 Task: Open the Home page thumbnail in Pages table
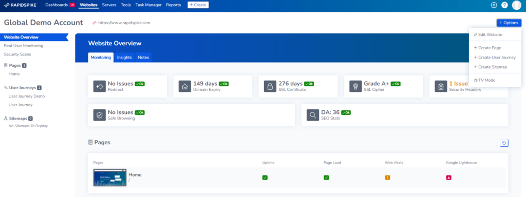pos(110,178)
